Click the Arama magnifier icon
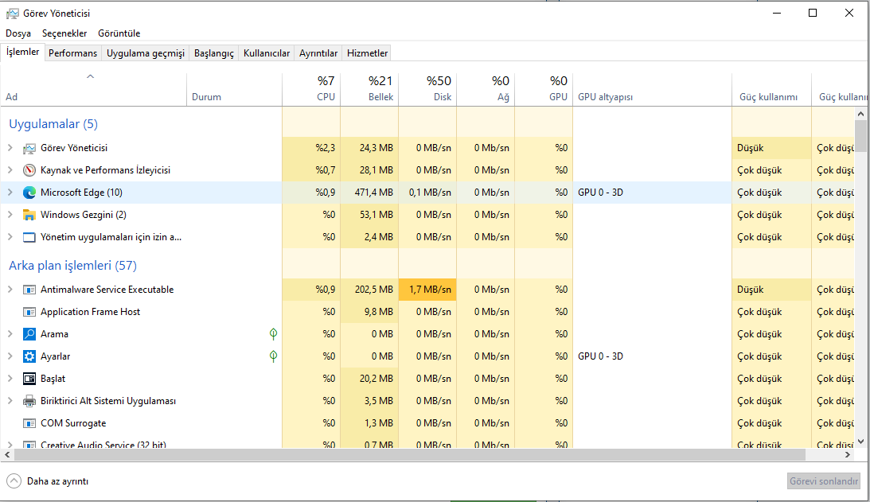The height and width of the screenshot is (502, 870). [x=29, y=334]
